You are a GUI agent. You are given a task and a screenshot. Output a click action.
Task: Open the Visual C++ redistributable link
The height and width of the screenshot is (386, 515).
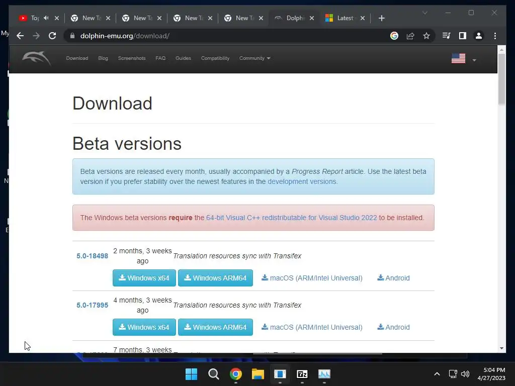(291, 218)
